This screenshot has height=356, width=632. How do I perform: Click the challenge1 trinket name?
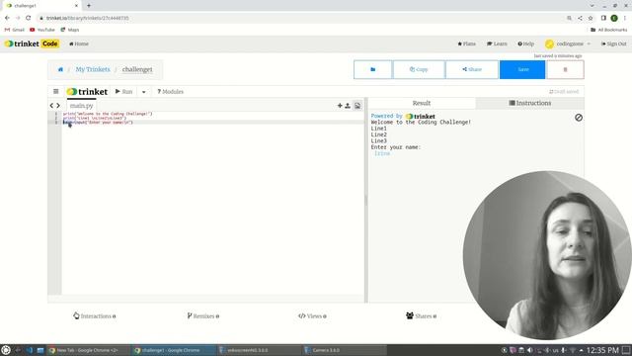(137, 69)
